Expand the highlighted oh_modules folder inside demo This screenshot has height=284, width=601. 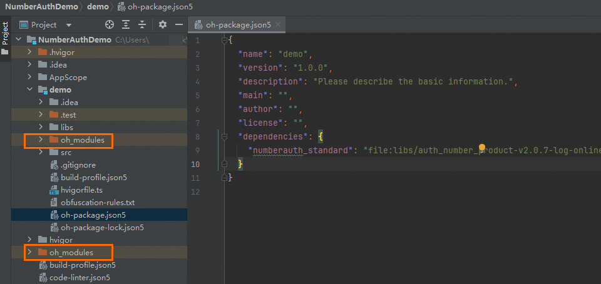coord(41,139)
